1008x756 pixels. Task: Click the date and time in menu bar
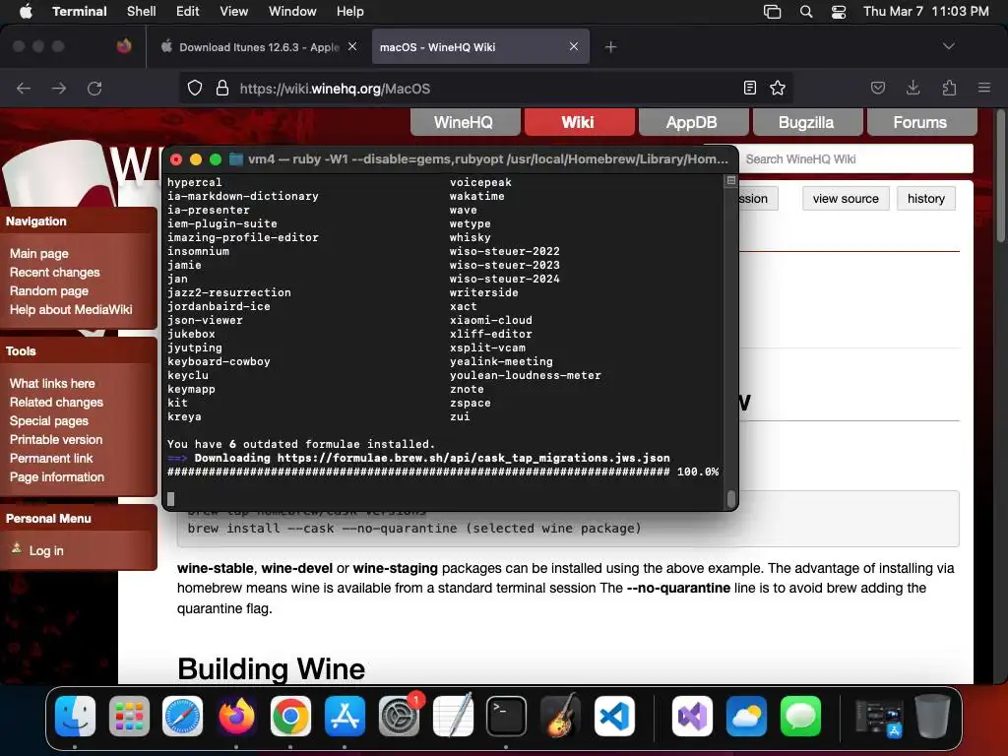click(x=925, y=11)
